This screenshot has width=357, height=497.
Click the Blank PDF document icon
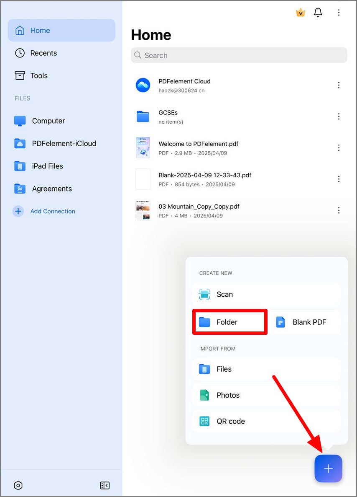point(280,322)
